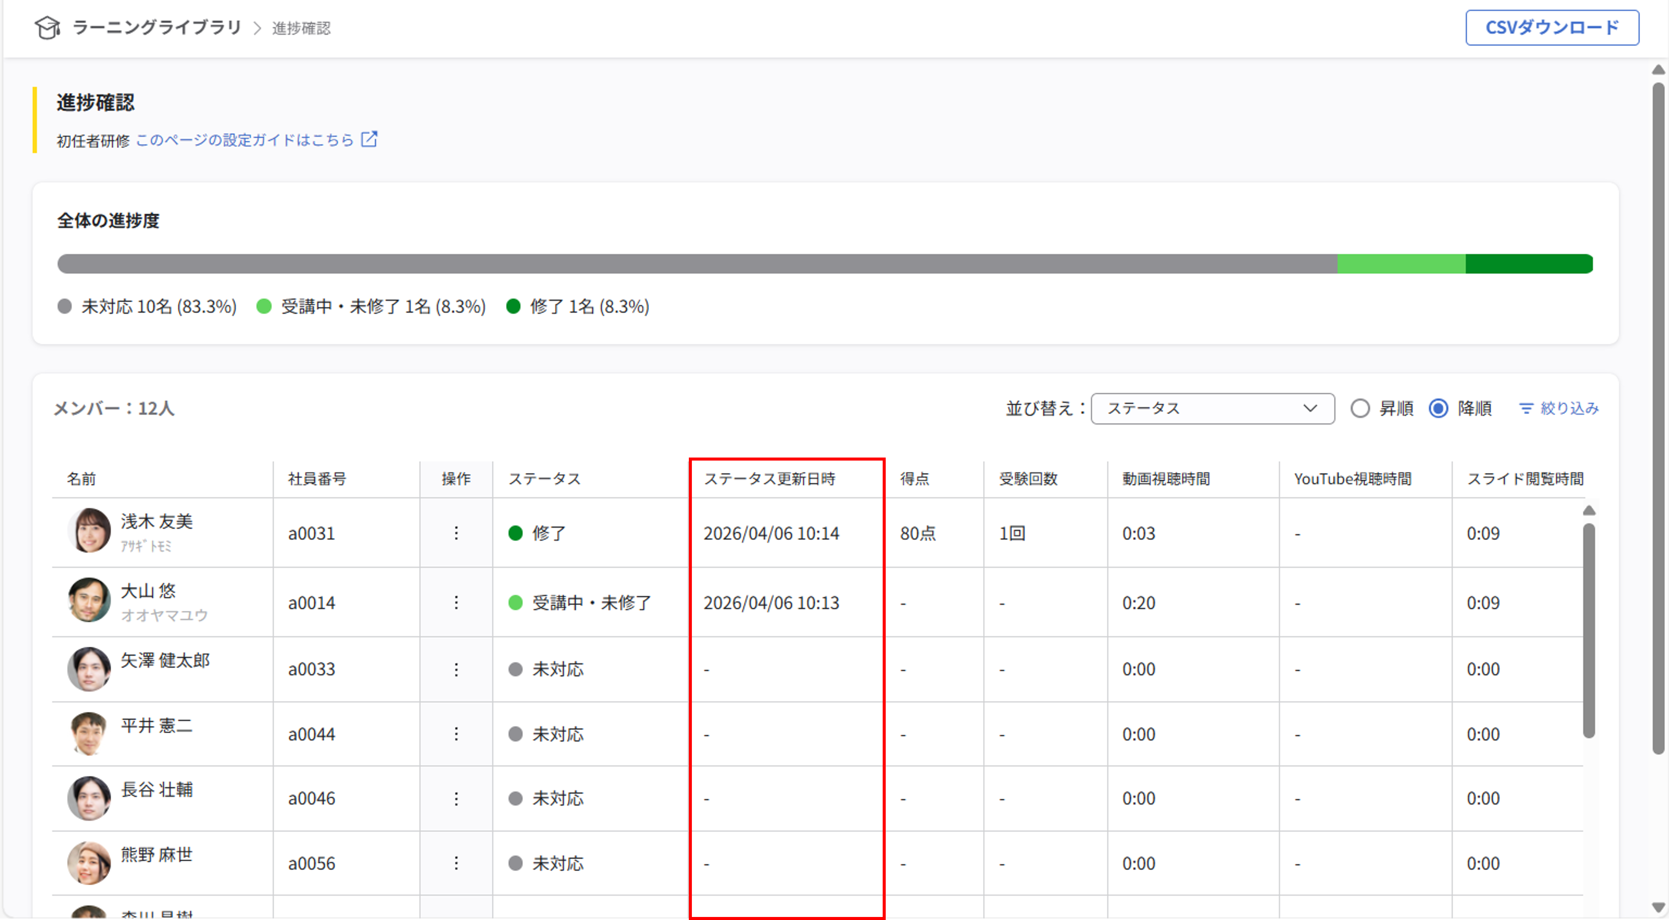Select the 昇順 radio button

pos(1360,409)
